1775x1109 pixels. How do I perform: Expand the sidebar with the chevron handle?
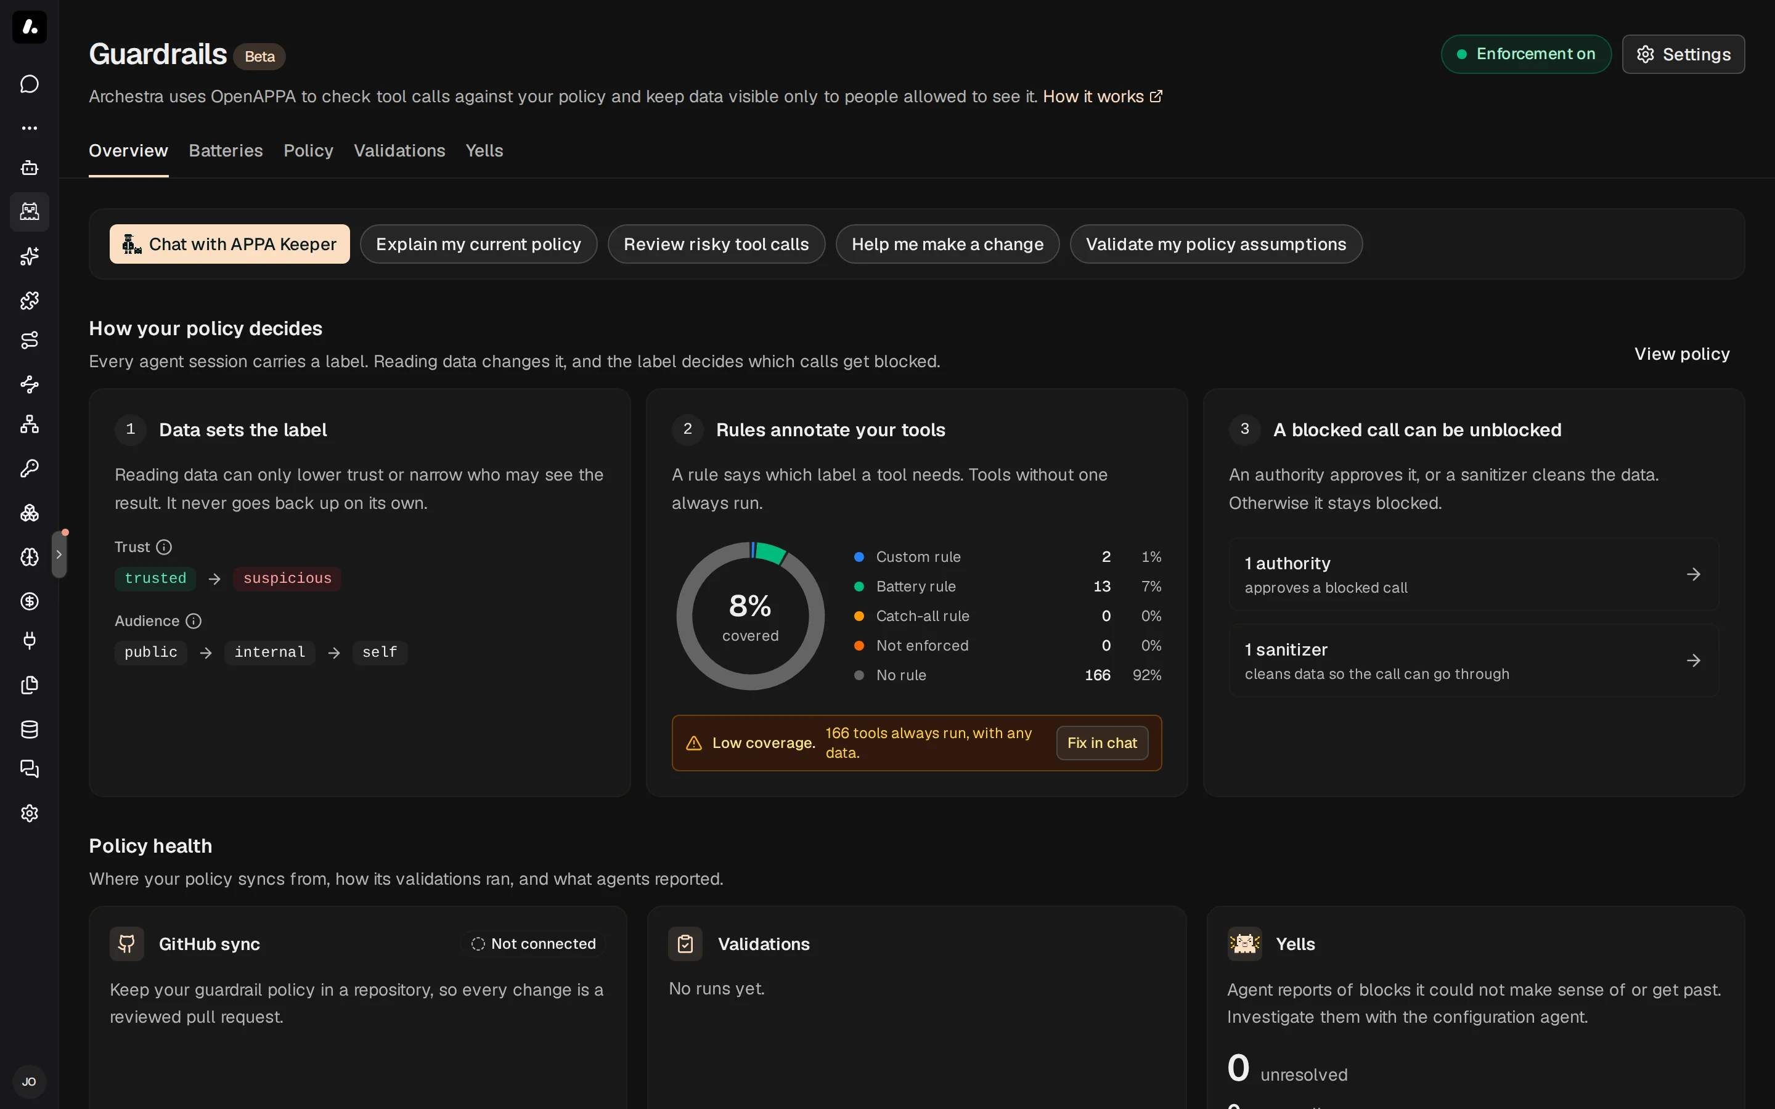tap(59, 554)
